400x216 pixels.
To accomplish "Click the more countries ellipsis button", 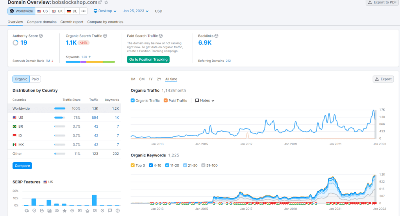I will coord(84,11).
